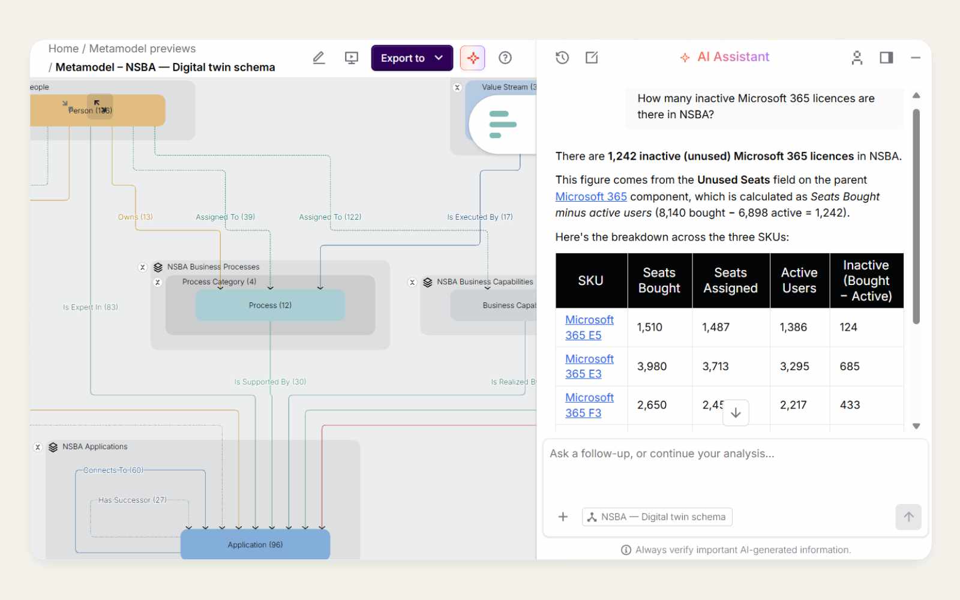Toggle the side panel layout icon

point(886,58)
